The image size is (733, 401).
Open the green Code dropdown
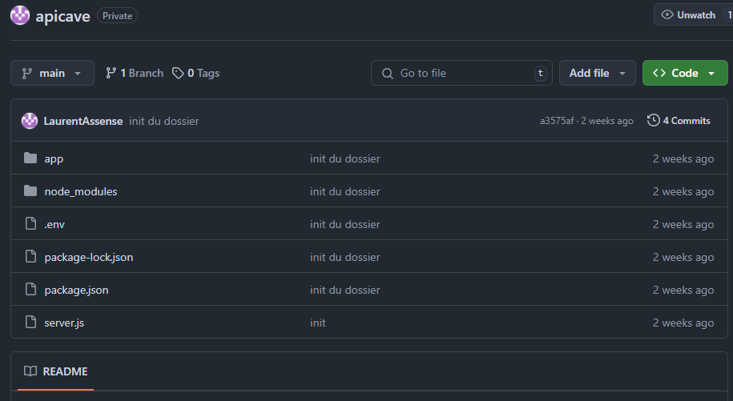click(x=684, y=73)
